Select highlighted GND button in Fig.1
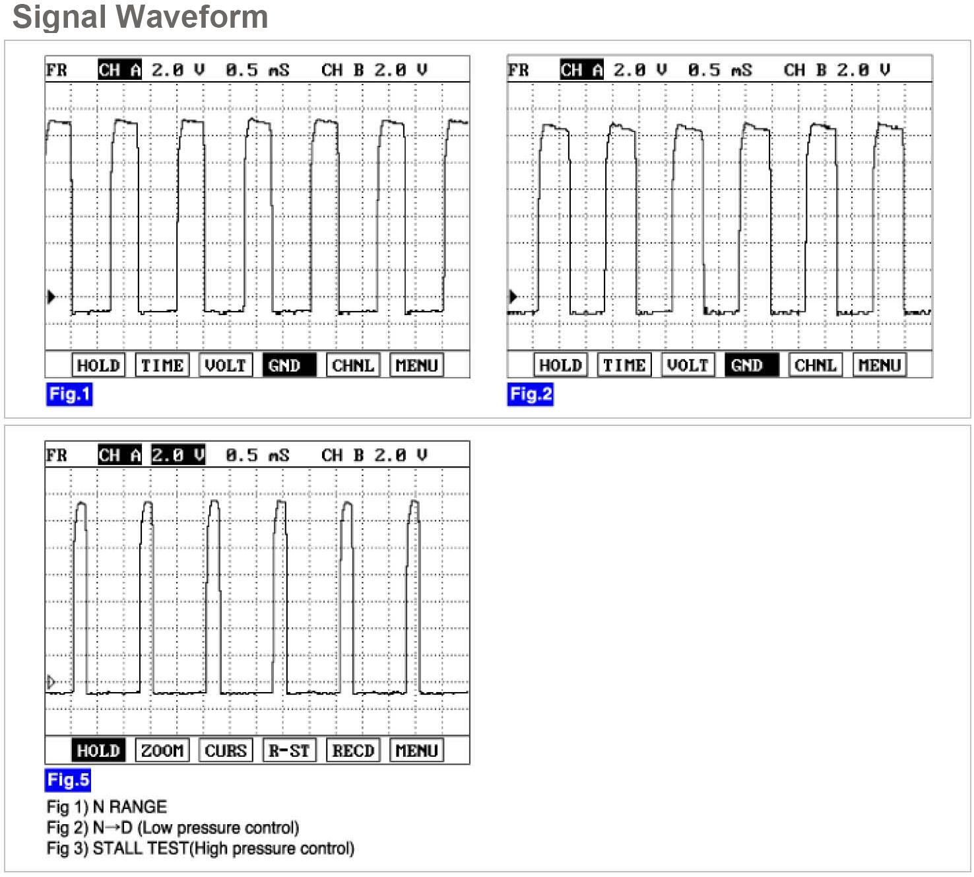The height and width of the screenshot is (877, 974). click(288, 365)
